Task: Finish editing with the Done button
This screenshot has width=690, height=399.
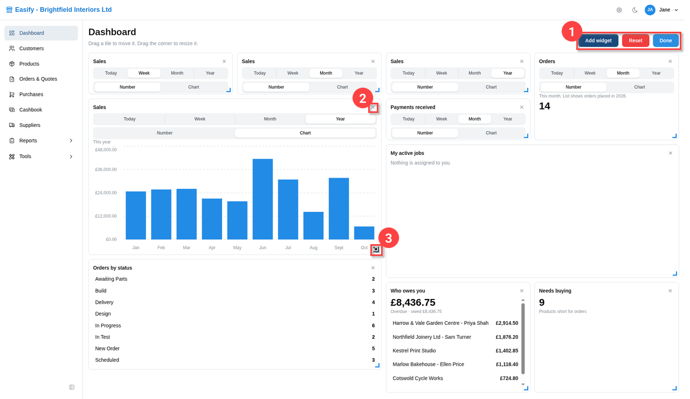Action: tap(666, 41)
